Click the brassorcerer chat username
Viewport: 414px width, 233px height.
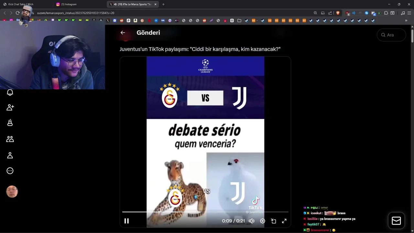point(320,230)
